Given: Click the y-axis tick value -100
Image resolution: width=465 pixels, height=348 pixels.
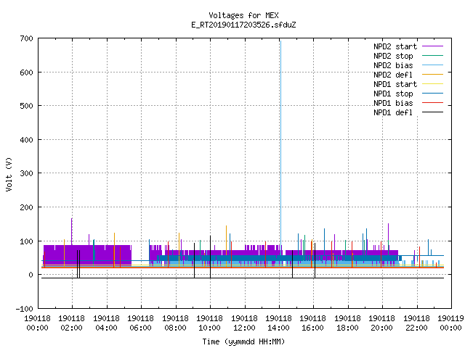Looking at the screenshot, I should pyautogui.click(x=24, y=309).
